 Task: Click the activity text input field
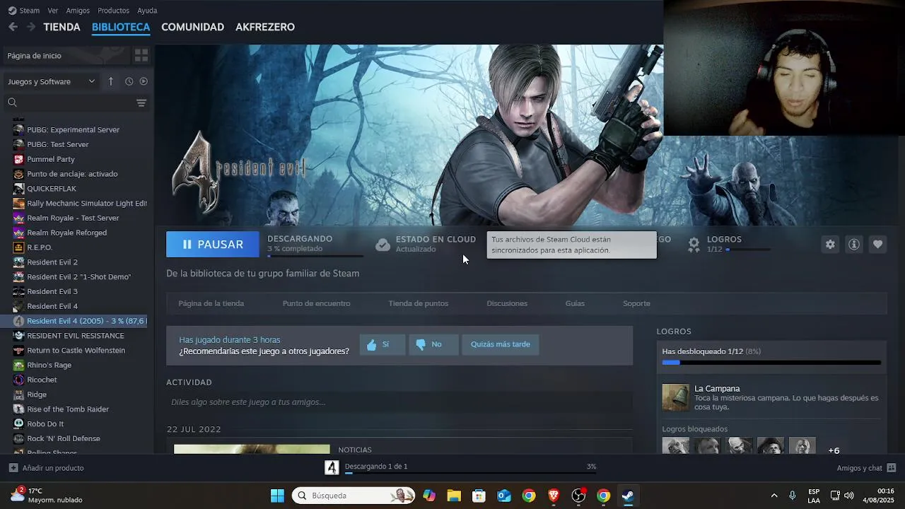399,402
